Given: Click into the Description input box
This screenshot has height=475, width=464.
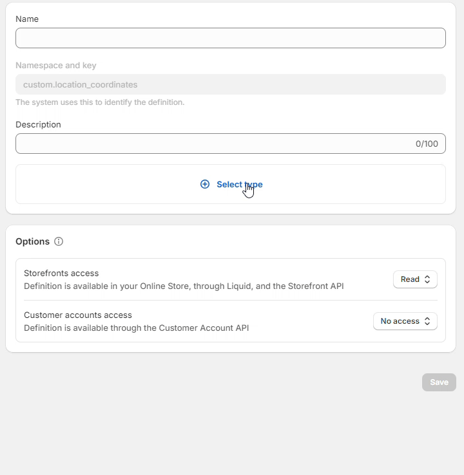Looking at the screenshot, I should coord(213,144).
